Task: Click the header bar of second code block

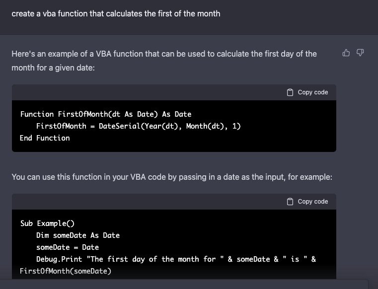Action: 149,202
